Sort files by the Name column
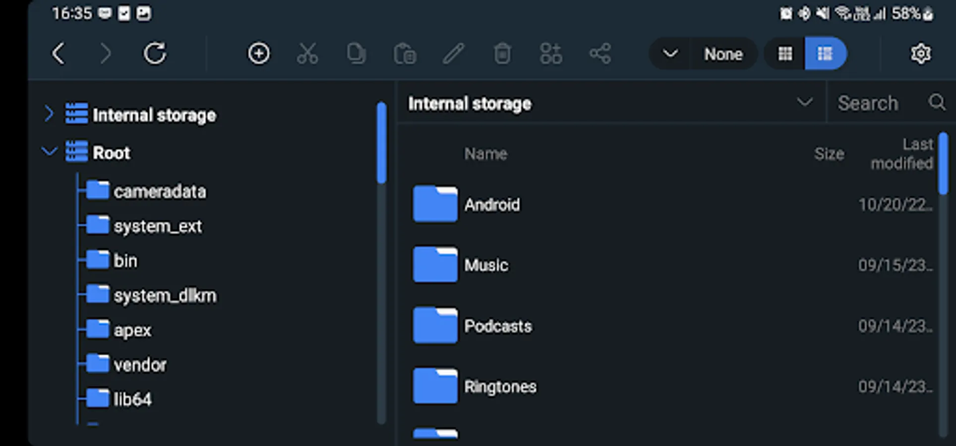 click(486, 154)
